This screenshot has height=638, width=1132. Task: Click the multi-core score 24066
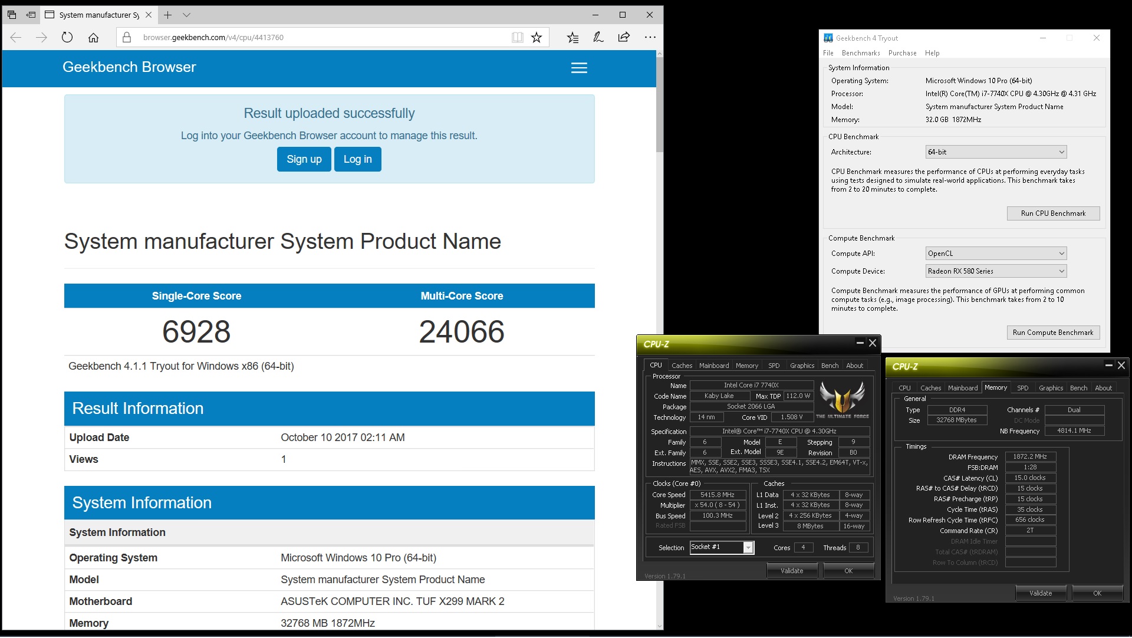click(462, 331)
